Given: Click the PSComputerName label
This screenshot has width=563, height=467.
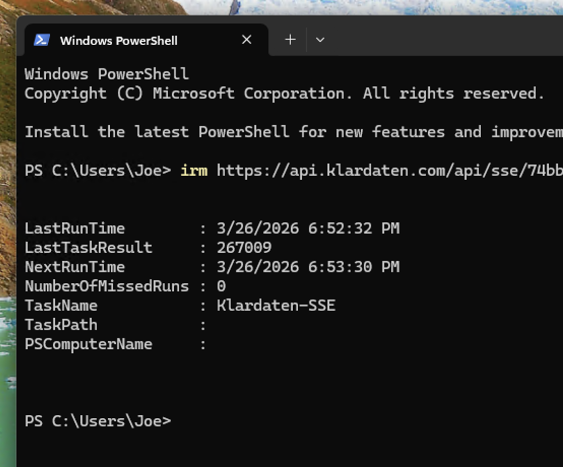Looking at the screenshot, I should click(88, 344).
